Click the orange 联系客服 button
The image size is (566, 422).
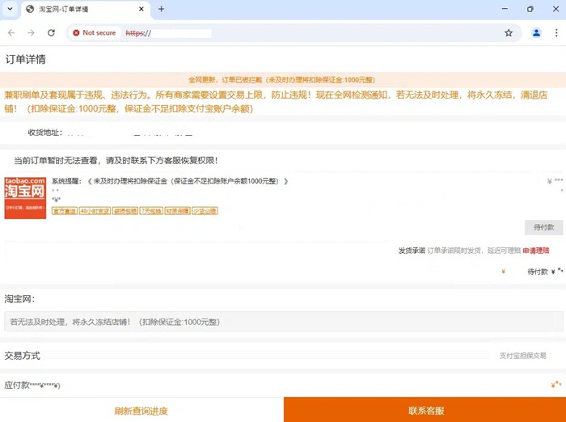tap(424, 410)
